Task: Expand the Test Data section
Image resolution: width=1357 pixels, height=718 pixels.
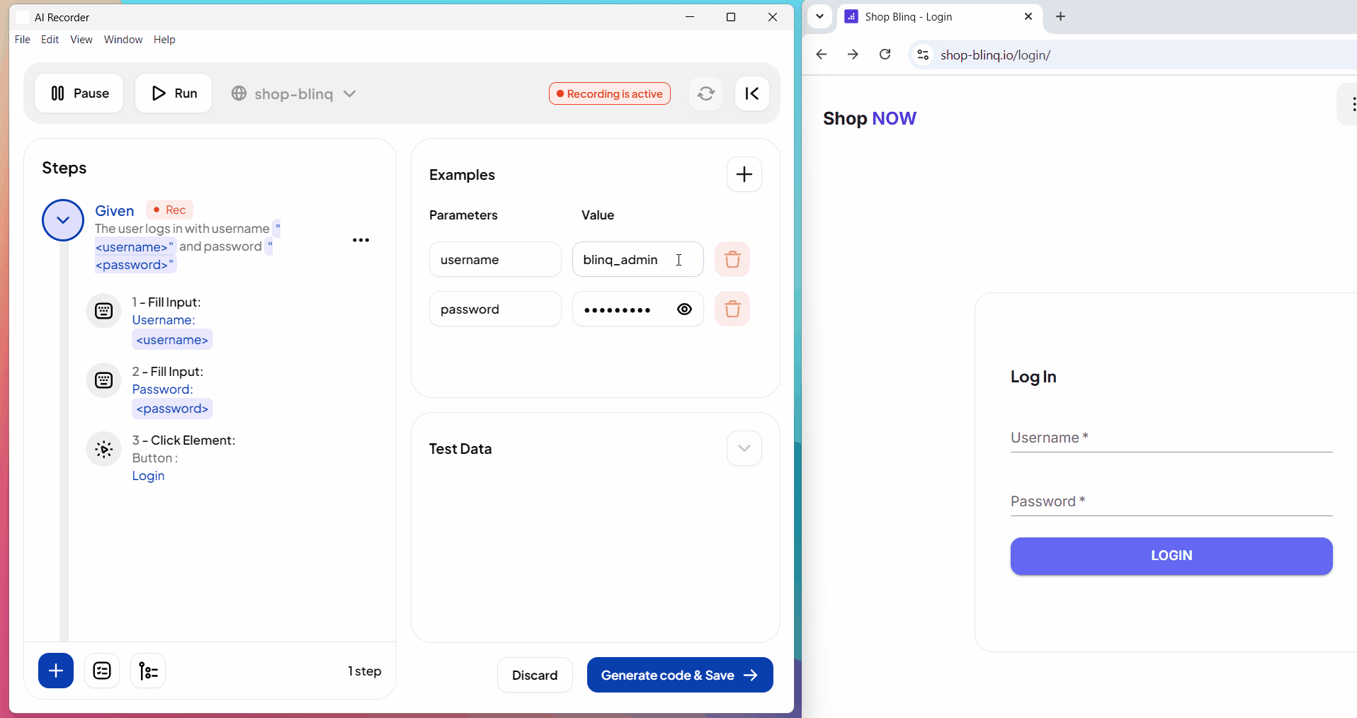Action: click(744, 448)
